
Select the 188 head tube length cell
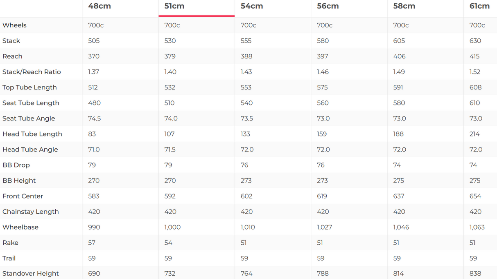[x=398, y=134]
